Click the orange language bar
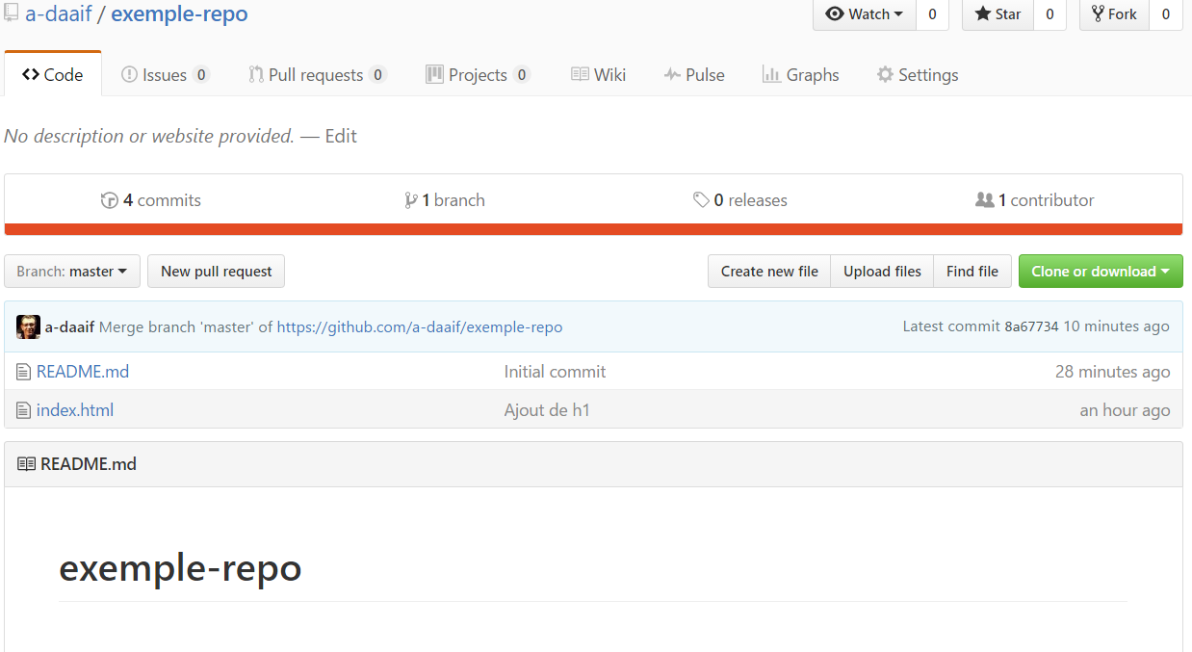1192x652 pixels. click(593, 229)
